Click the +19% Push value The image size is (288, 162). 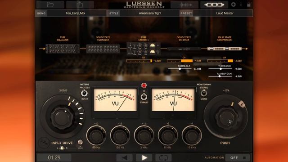coord(226,90)
